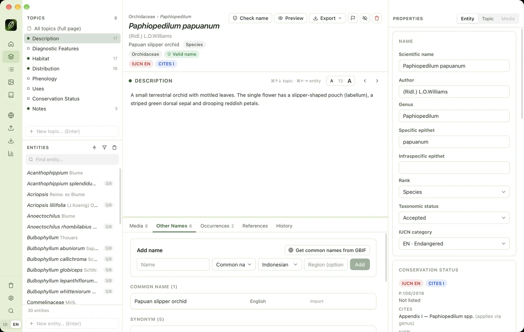Viewport: 524px width, 332px height.
Task: Open the entities filter funnel icon
Action: pos(104,147)
